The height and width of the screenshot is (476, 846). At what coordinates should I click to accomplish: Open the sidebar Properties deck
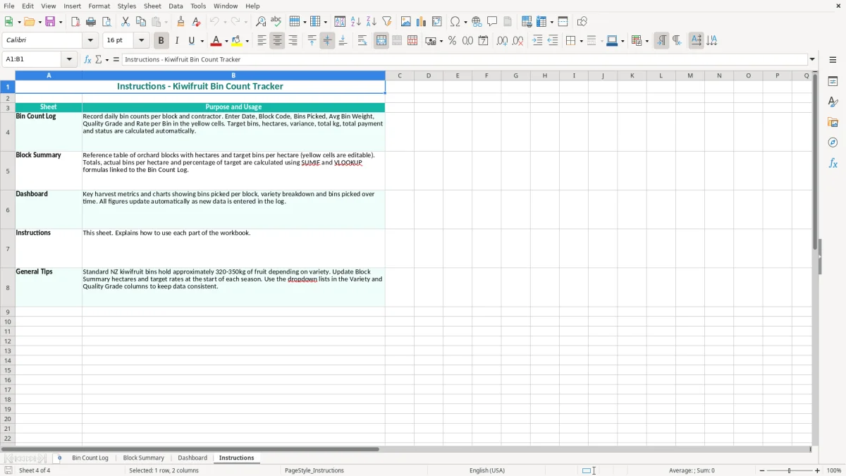(833, 82)
